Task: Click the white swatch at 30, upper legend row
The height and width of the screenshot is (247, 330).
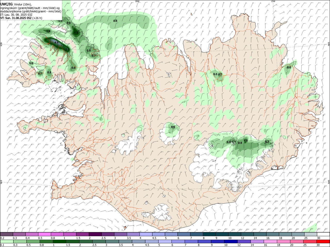Action: pos(323,234)
